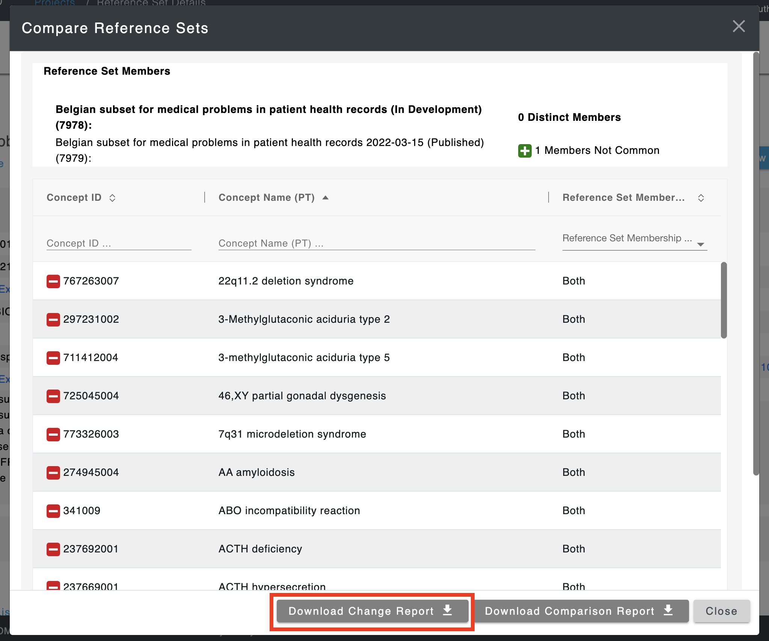Toggle Concept Name (PT) ascending sort arrow
Image resolution: width=769 pixels, height=641 pixels.
(326, 197)
